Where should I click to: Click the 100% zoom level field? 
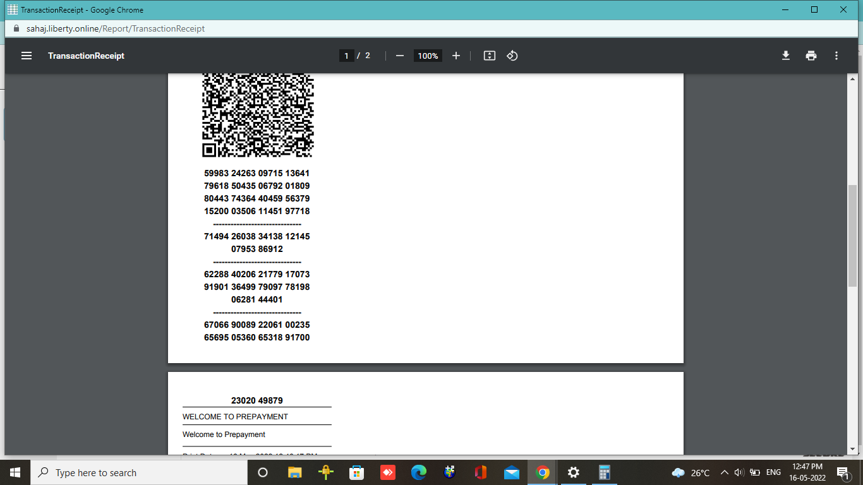pyautogui.click(x=428, y=56)
